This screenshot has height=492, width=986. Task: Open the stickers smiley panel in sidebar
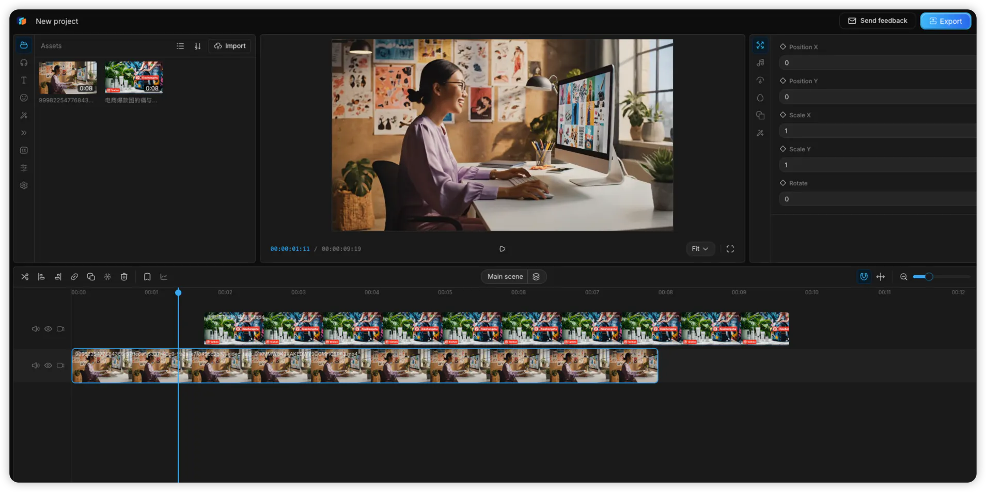24,98
